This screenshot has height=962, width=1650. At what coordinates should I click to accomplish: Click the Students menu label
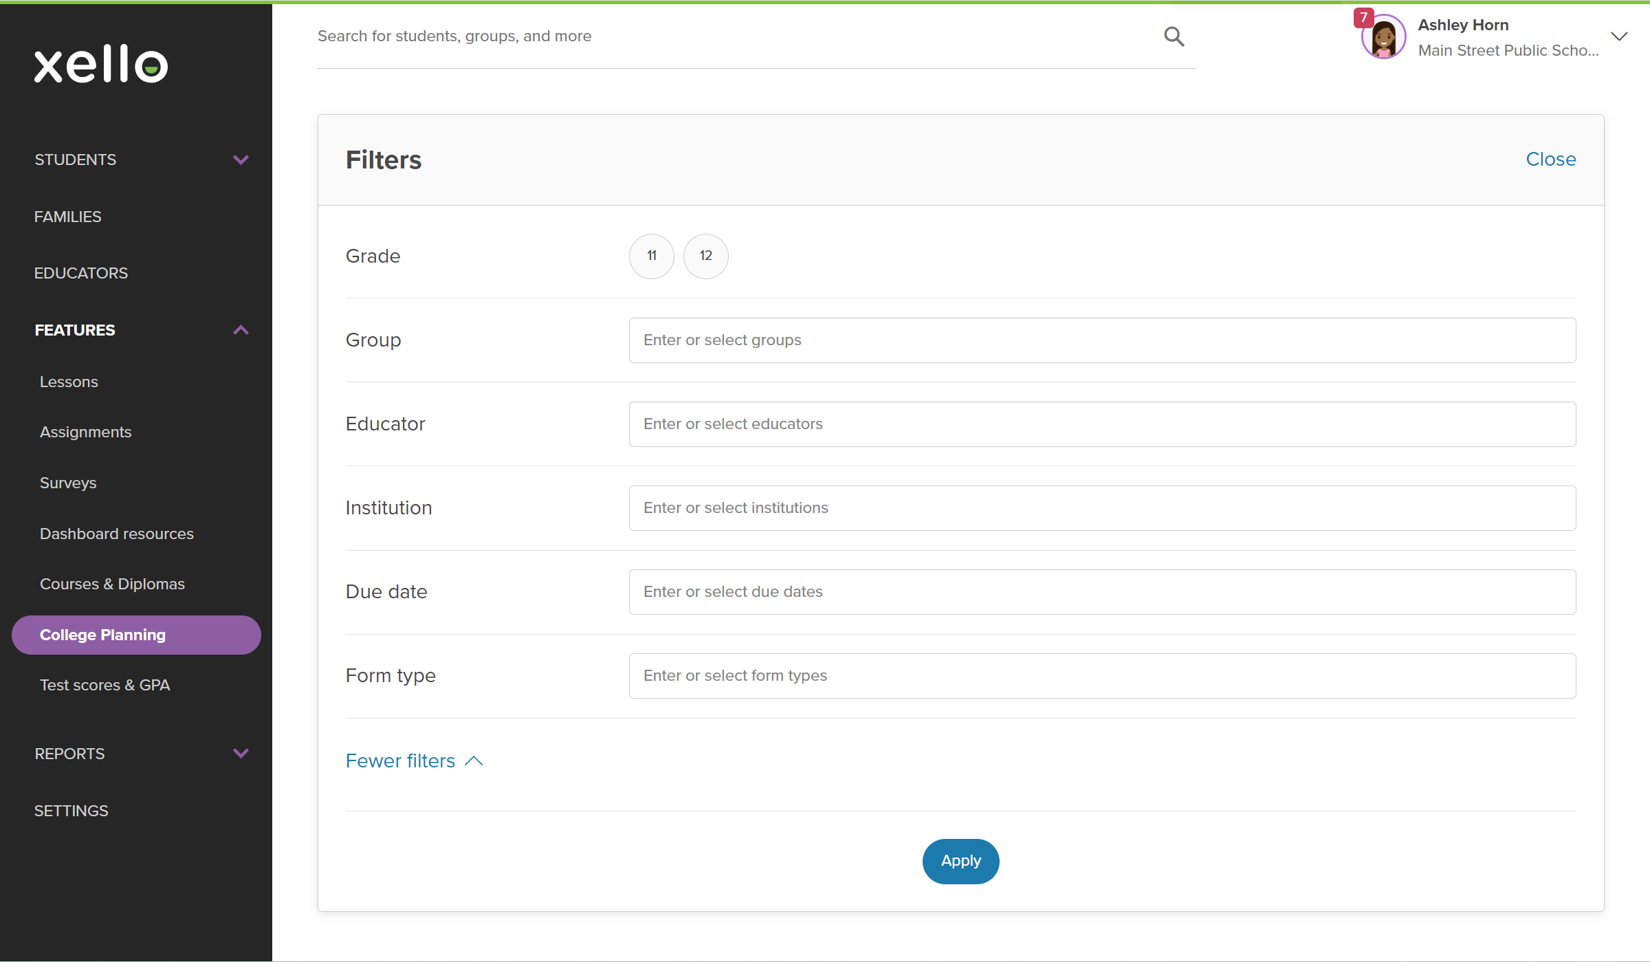[75, 160]
